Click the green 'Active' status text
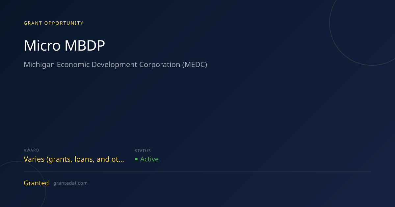 [x=149, y=159]
